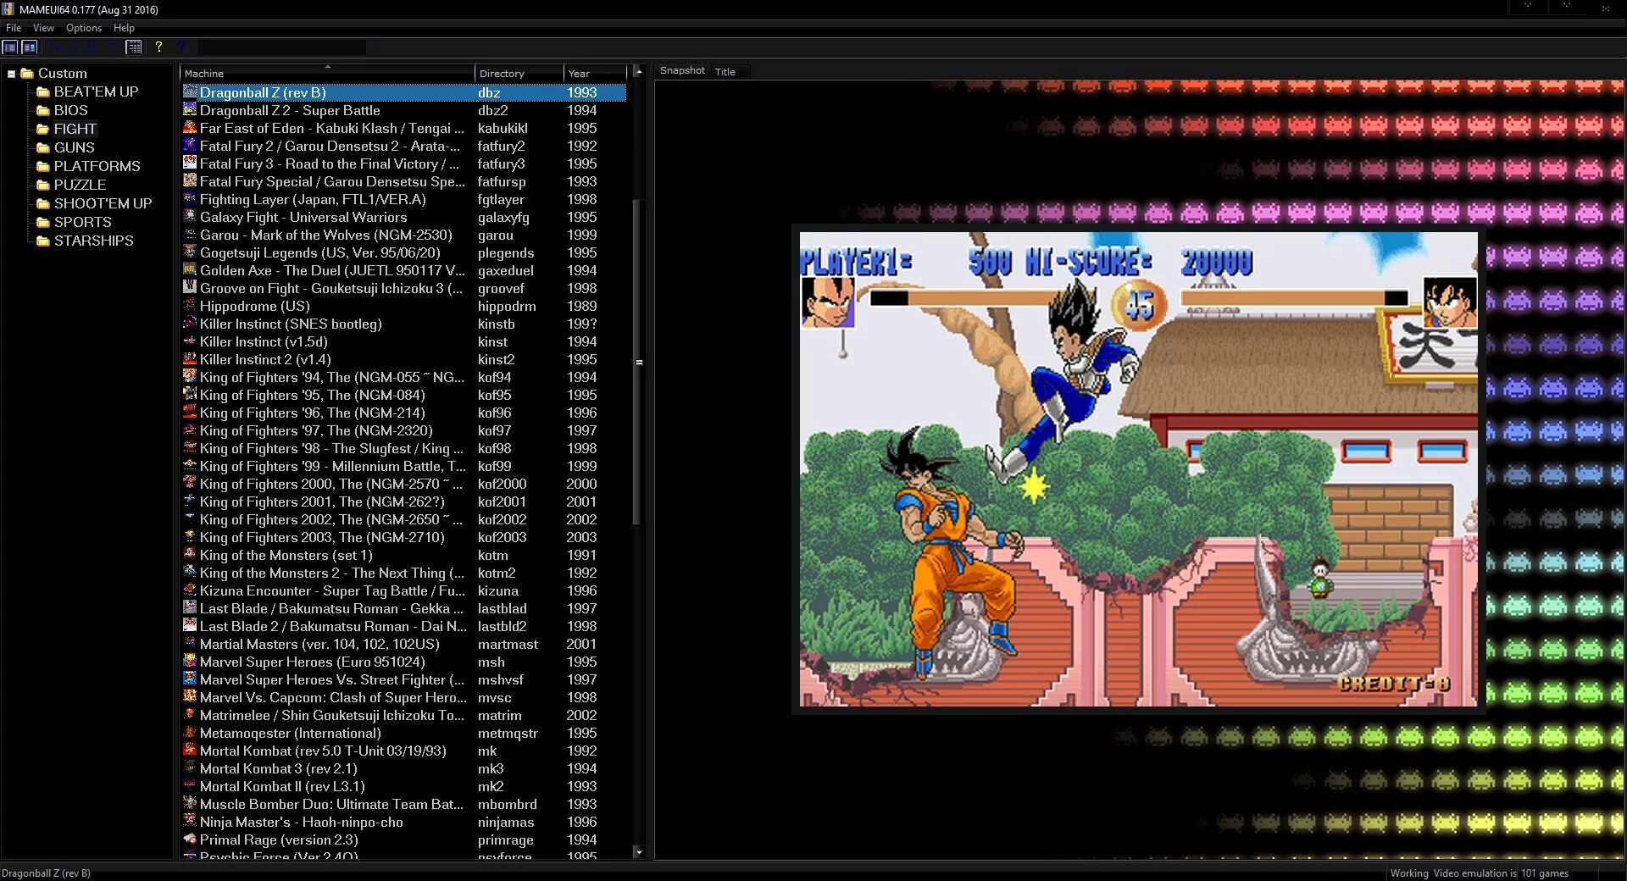
Task: Click the Marvel Vs. Capcom game icon
Action: click(190, 697)
